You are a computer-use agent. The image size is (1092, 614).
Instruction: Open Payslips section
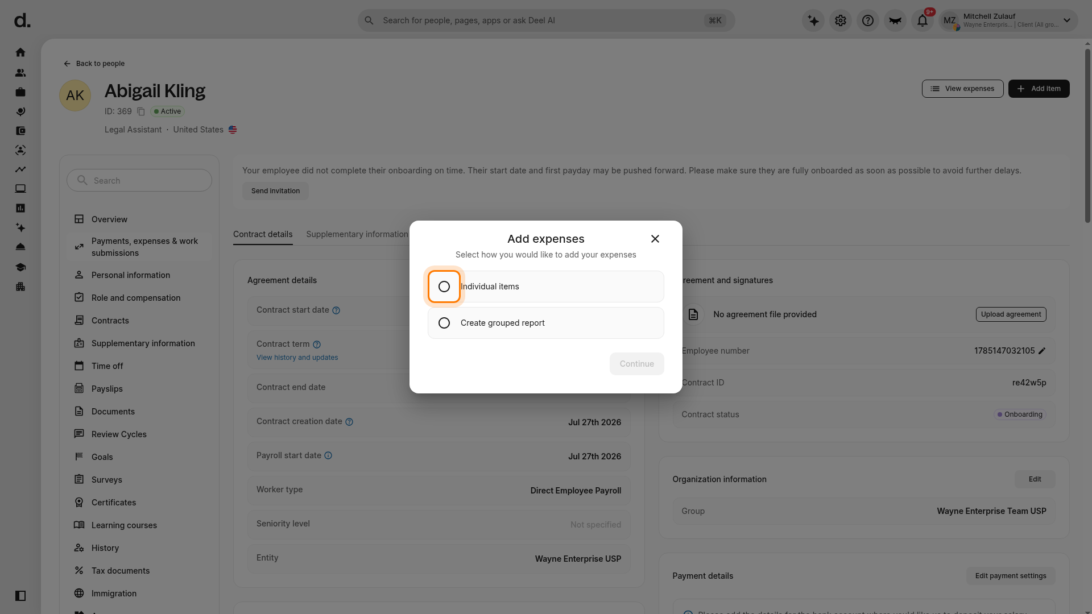(x=139, y=389)
